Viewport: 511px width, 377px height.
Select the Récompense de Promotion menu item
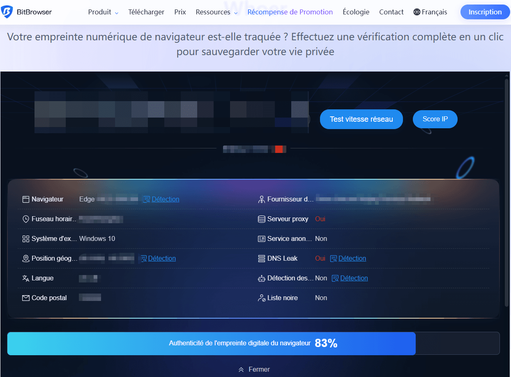click(x=290, y=12)
